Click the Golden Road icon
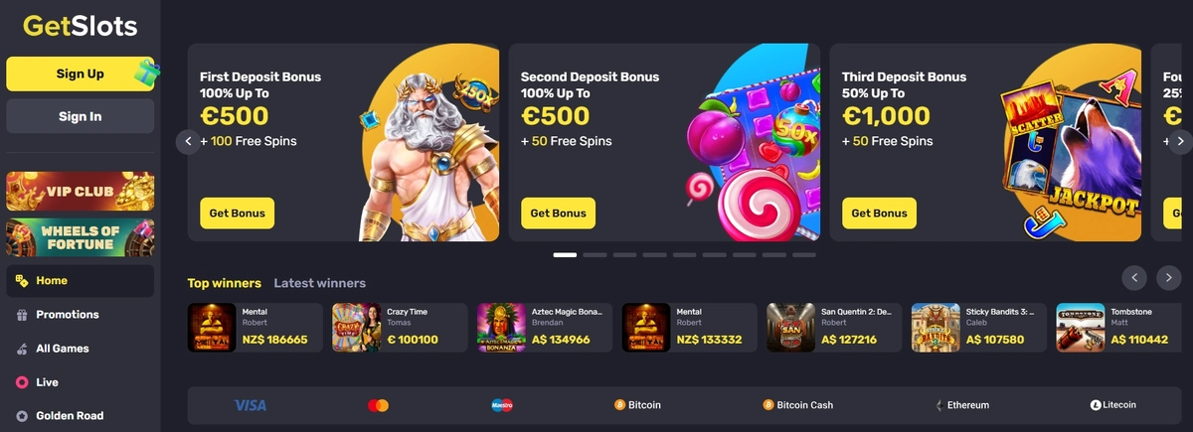Viewport: 1193px width, 432px height. tap(22, 416)
